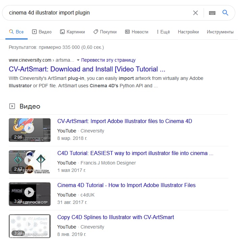This screenshot has width=238, height=241.
Task: Click the ArtSmart result description snippet
Action: coord(106,82)
